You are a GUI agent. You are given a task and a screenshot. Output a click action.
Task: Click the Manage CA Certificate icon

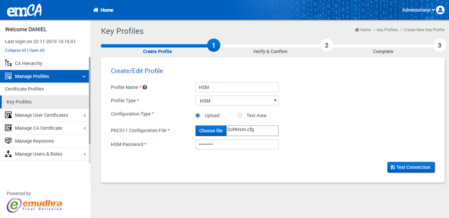[x=8, y=128]
